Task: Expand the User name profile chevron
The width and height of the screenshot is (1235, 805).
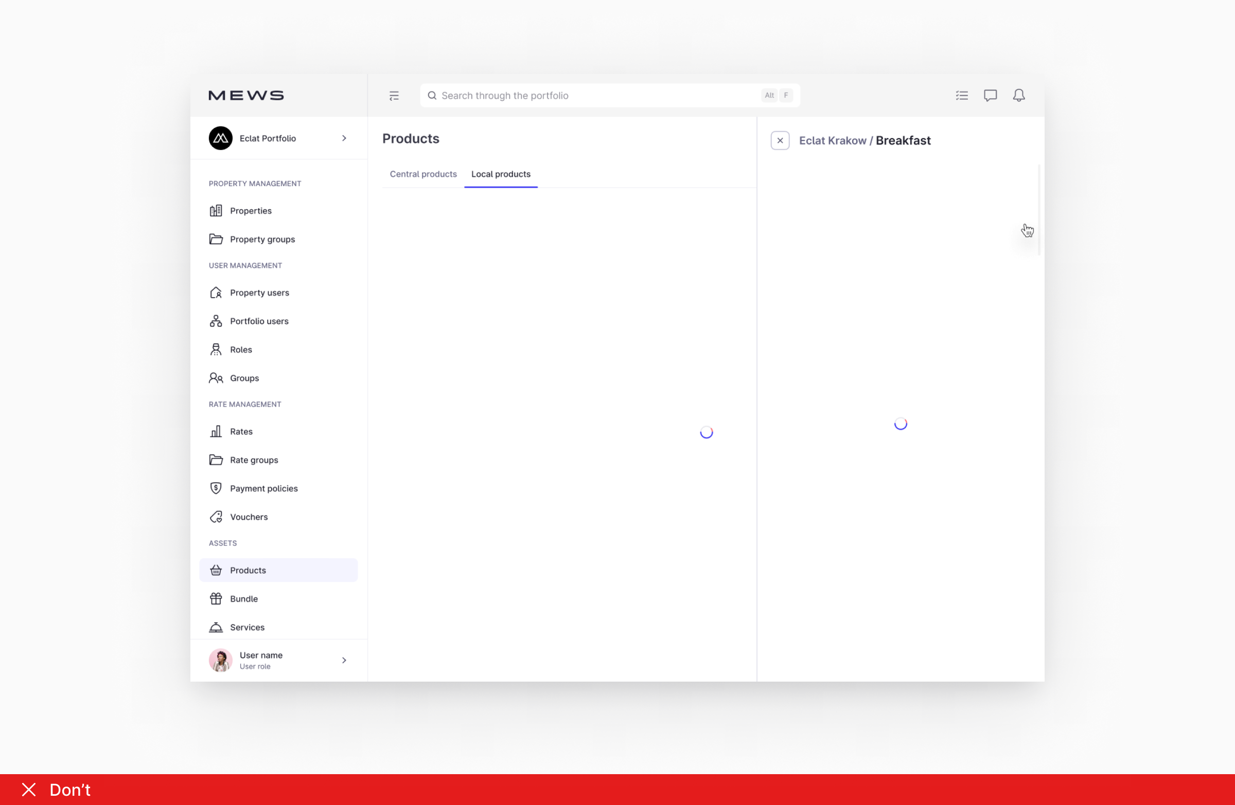Action: (x=344, y=660)
